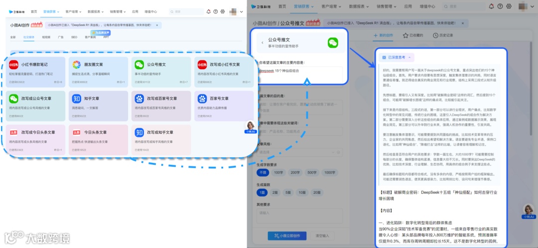Open the 新的创作 tab

pos(383,35)
